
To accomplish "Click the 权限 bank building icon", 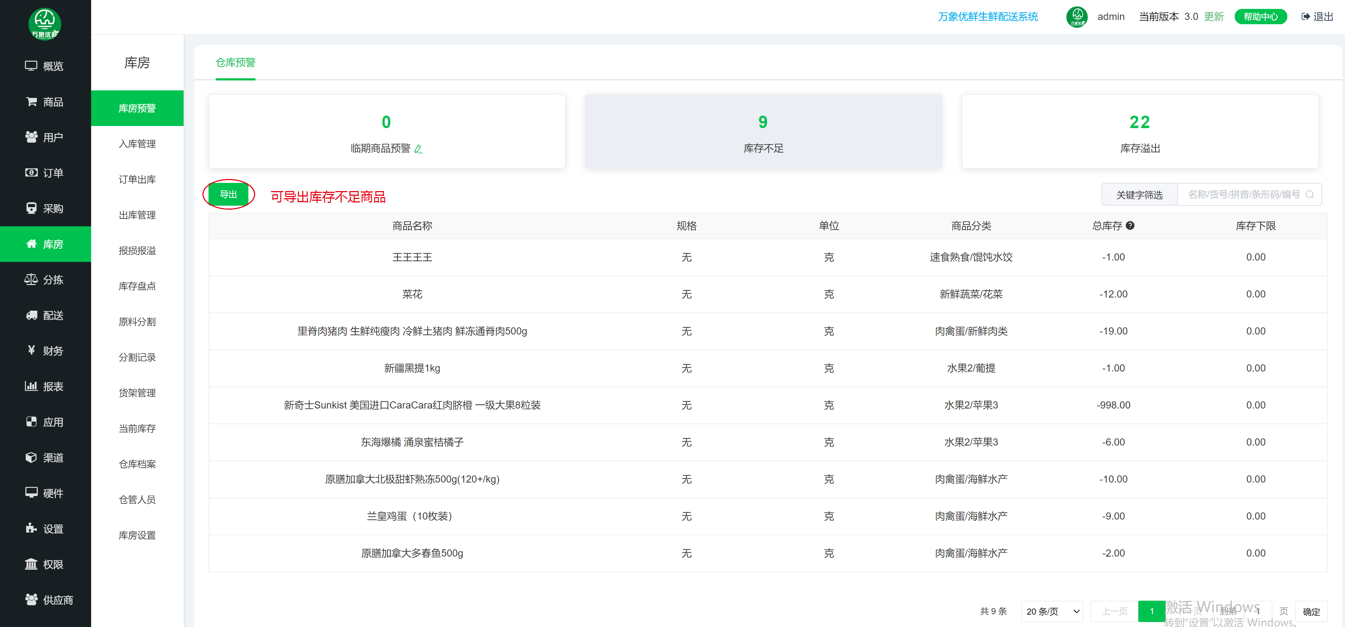I will tap(31, 564).
